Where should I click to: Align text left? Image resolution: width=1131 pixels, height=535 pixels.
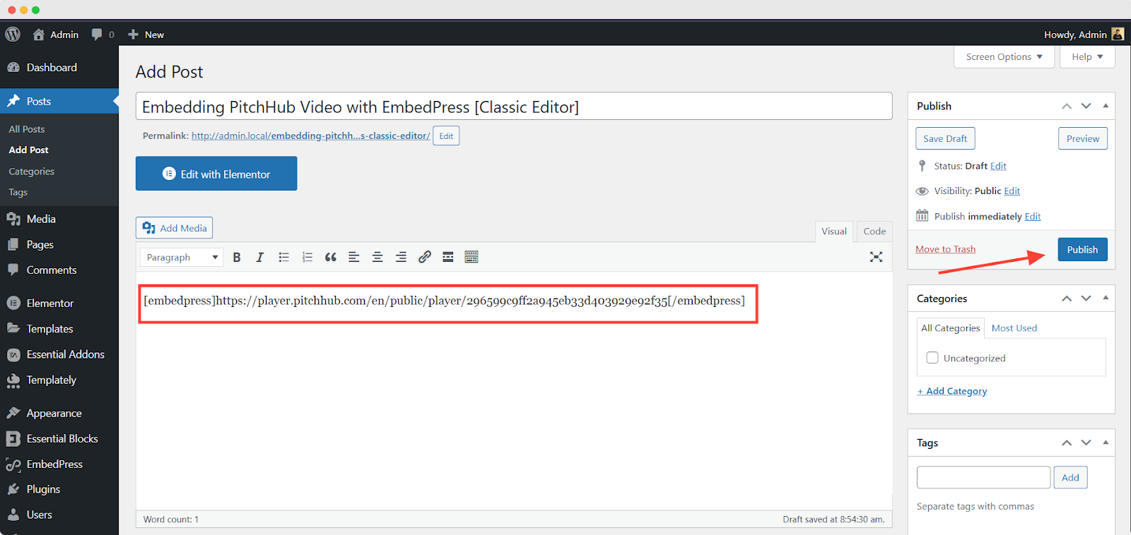coord(354,257)
